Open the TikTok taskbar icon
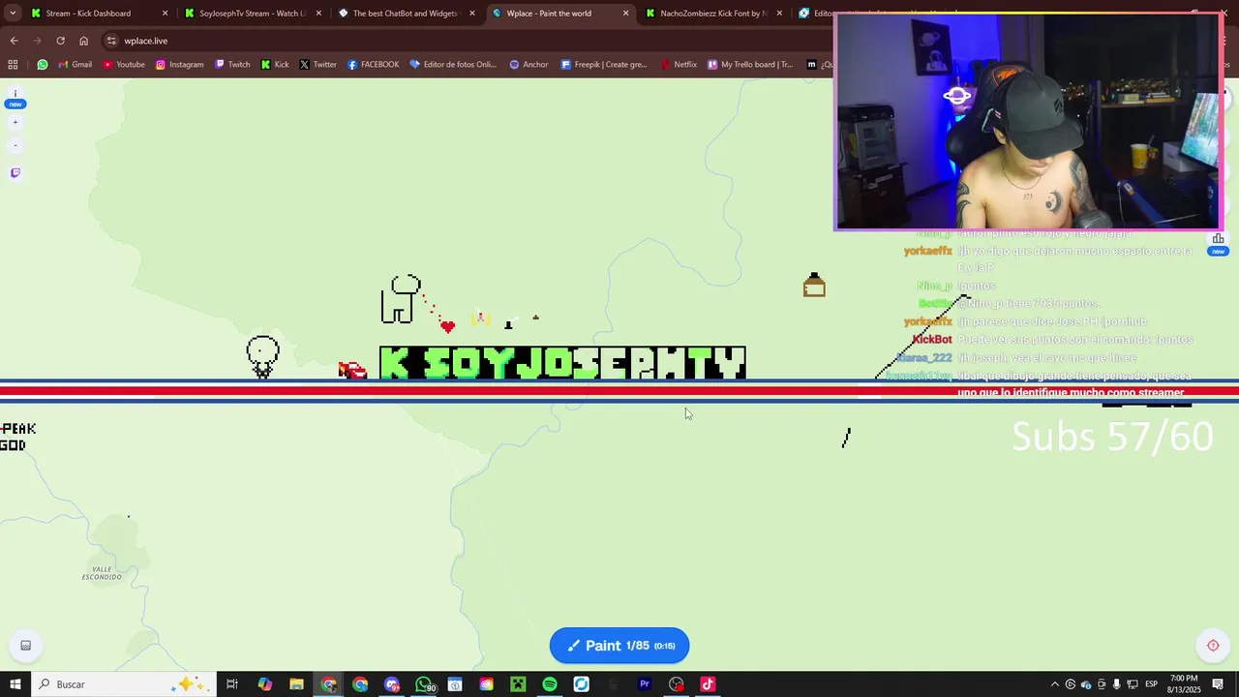 [x=708, y=684]
